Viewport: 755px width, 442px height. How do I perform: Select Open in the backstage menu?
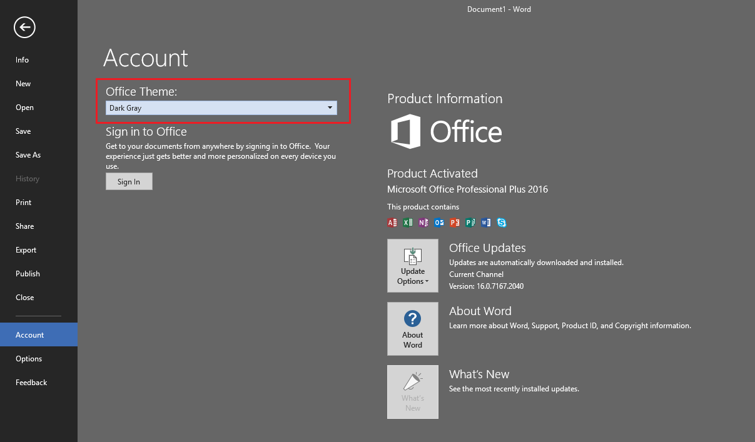pyautogui.click(x=39, y=108)
